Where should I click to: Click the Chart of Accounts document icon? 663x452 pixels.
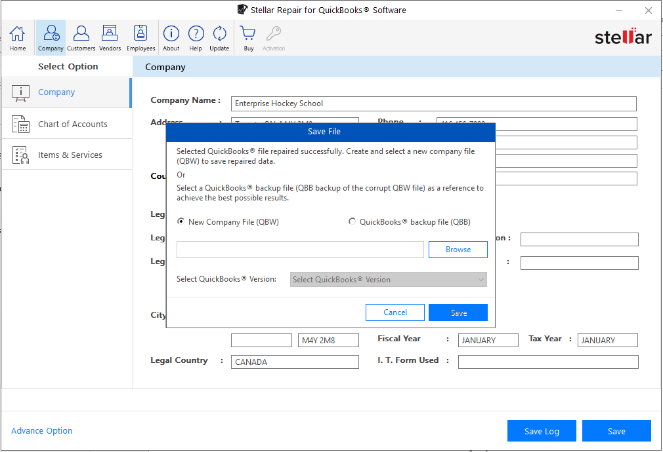[20, 124]
